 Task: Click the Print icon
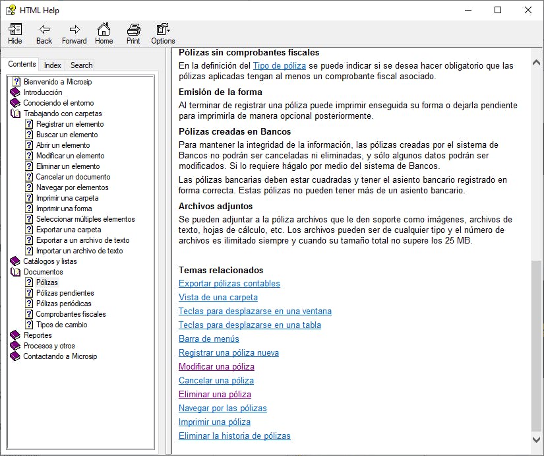pyautogui.click(x=133, y=30)
